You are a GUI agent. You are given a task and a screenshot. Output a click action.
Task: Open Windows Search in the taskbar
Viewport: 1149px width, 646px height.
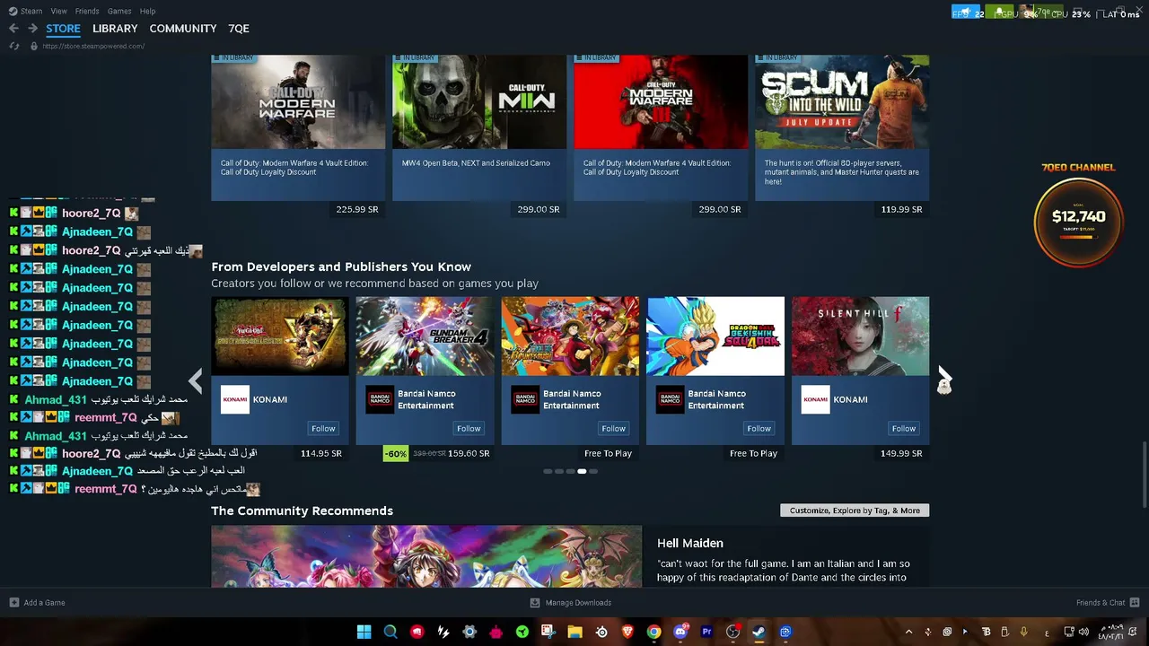coord(390,632)
